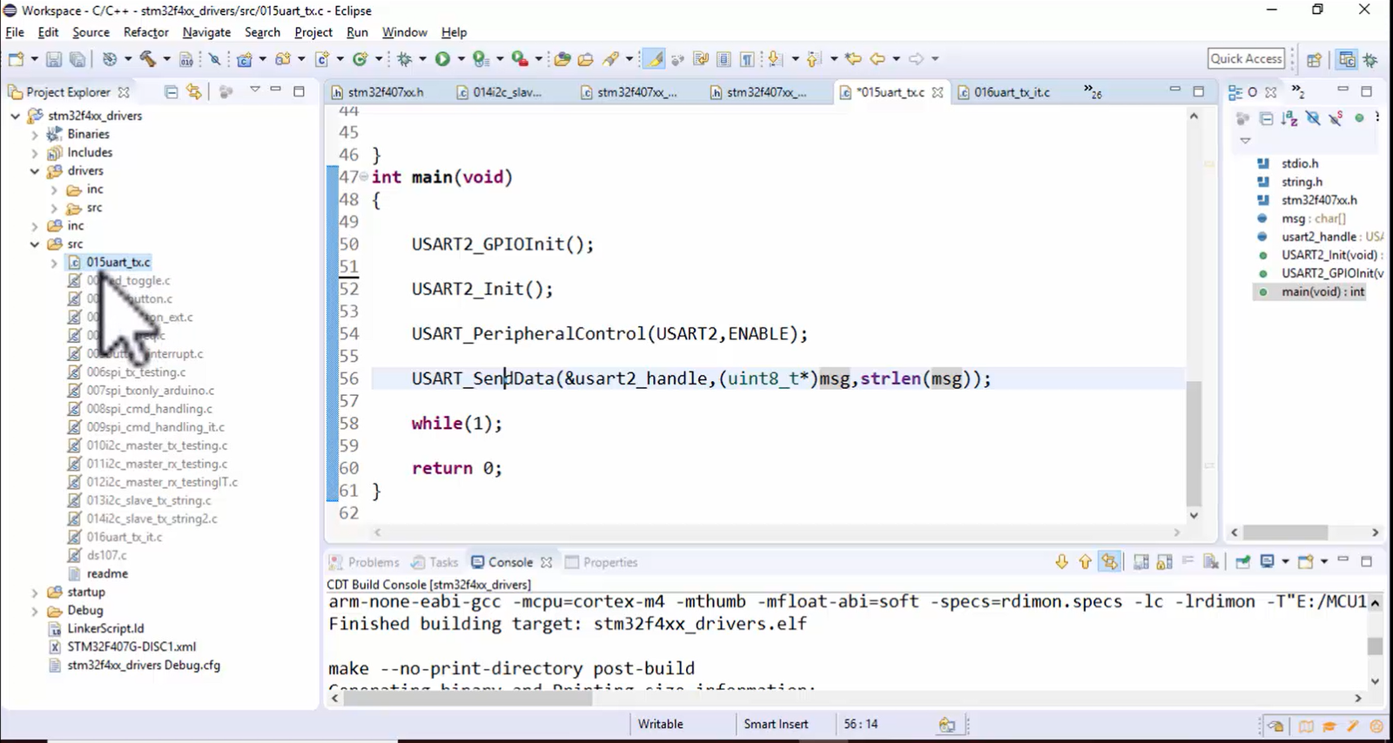Screen dimensions: 1393x743
Task: Click the Quick Access field
Action: [1247, 58]
